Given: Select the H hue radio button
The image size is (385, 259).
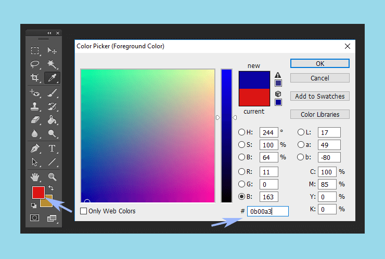Looking at the screenshot, I should point(241,132).
